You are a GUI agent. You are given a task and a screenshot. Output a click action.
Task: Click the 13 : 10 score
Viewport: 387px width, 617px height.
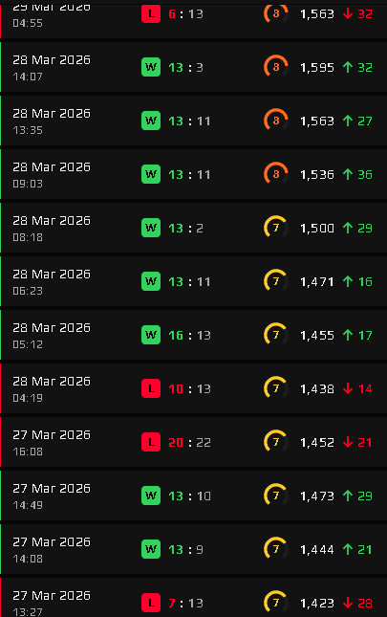coord(189,496)
